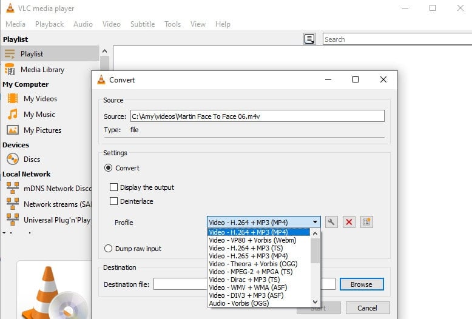Enable the Deinterlace checkbox

tap(113, 201)
